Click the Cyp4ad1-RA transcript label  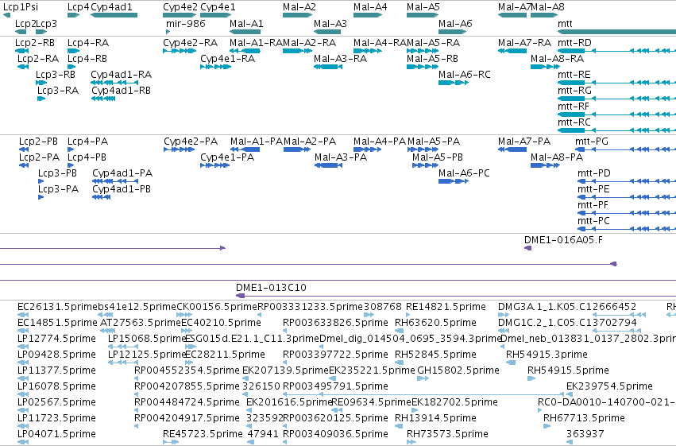122,75
